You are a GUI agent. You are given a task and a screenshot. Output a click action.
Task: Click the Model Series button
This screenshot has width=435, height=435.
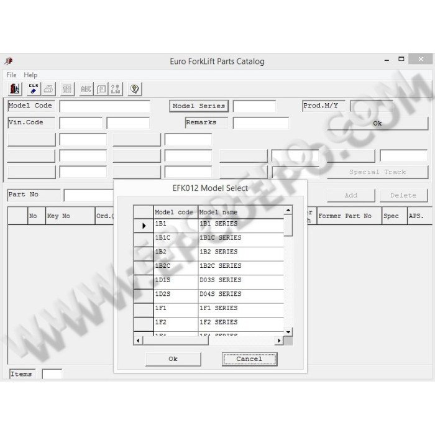click(199, 106)
